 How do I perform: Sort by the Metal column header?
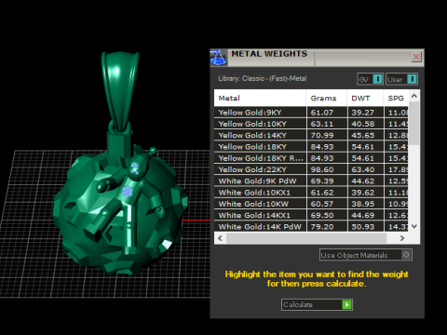(260, 99)
